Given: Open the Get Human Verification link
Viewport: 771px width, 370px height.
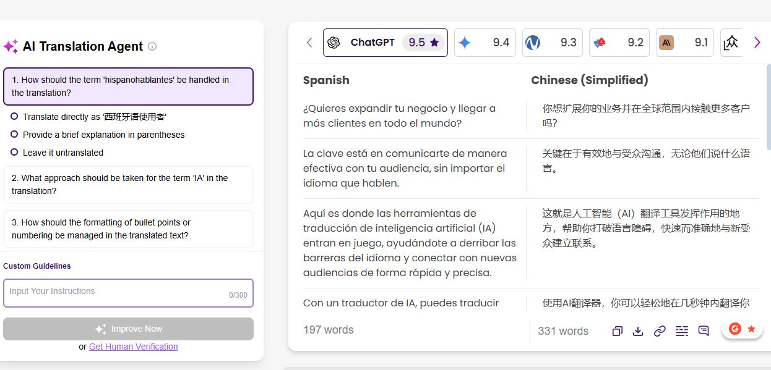Looking at the screenshot, I should tap(133, 347).
